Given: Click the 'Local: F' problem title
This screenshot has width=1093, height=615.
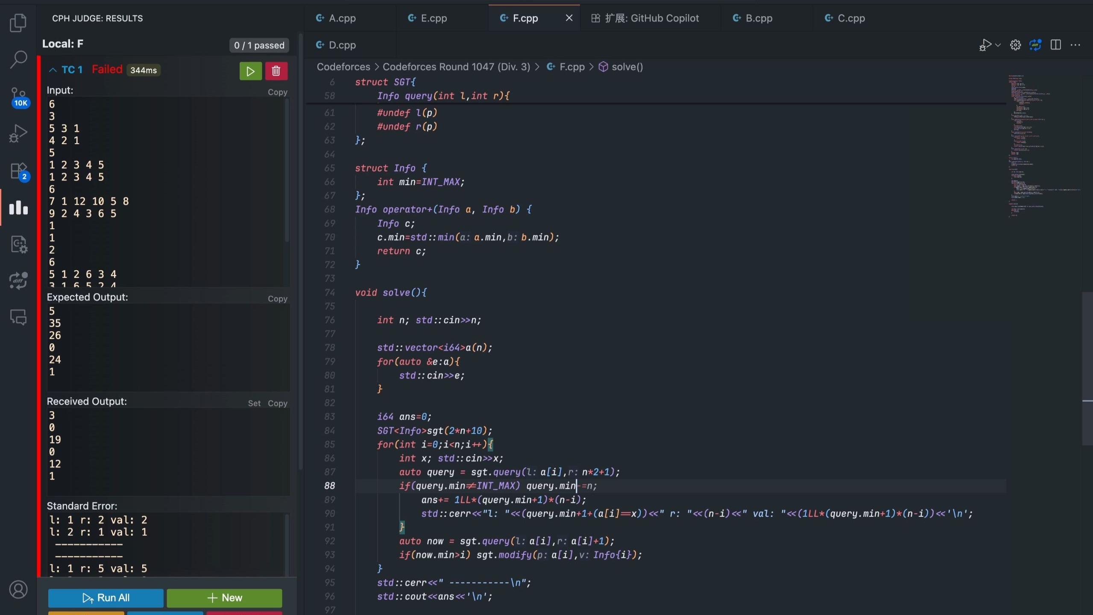Looking at the screenshot, I should [x=63, y=44].
